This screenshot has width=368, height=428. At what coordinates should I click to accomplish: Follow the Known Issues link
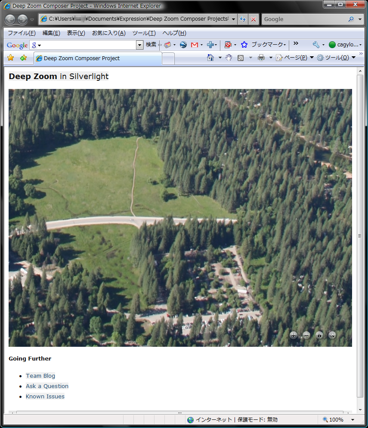(45, 397)
